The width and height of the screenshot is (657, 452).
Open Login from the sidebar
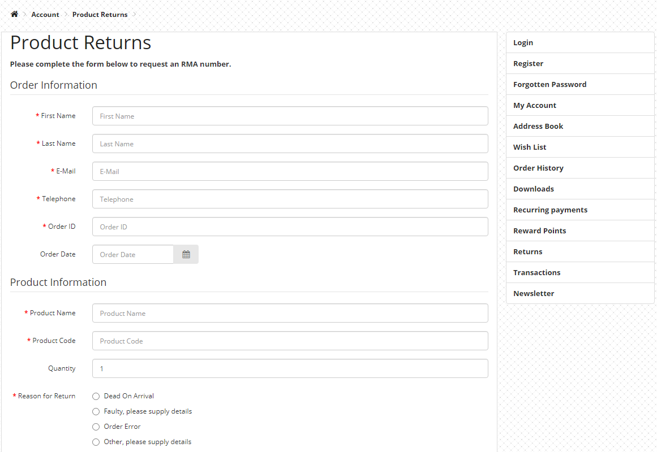[523, 42]
